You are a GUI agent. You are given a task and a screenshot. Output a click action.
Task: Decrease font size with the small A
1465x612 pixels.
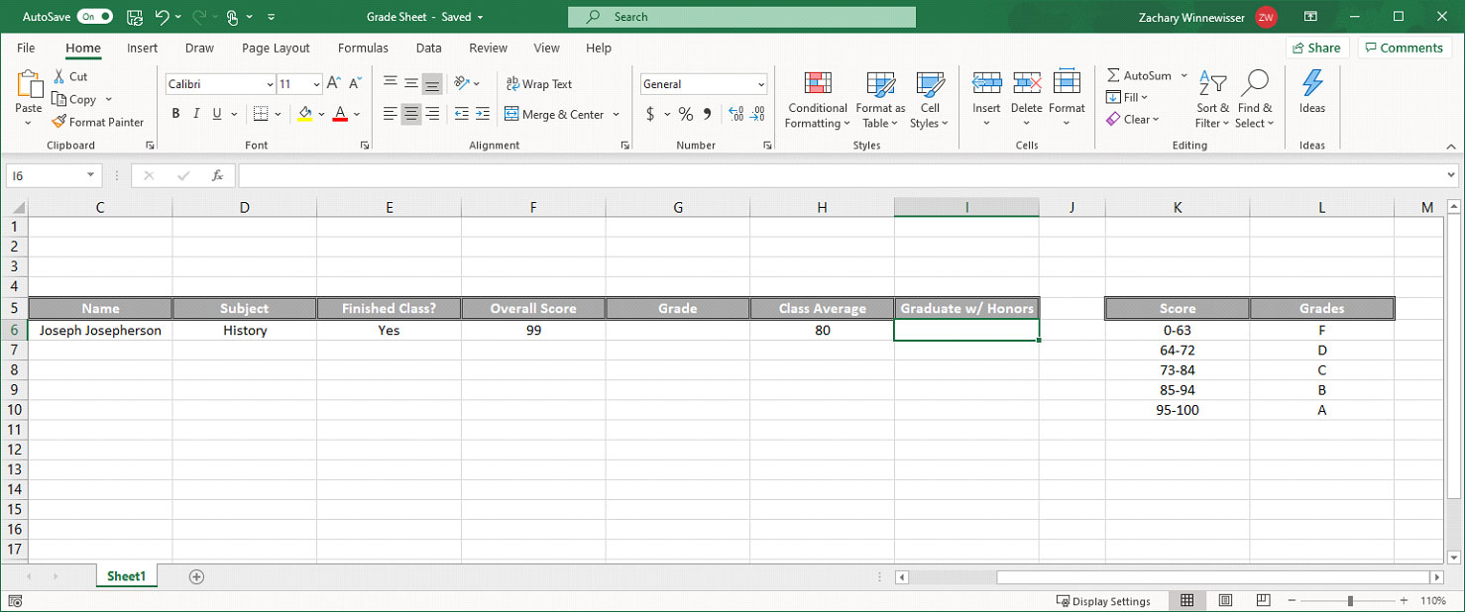355,84
